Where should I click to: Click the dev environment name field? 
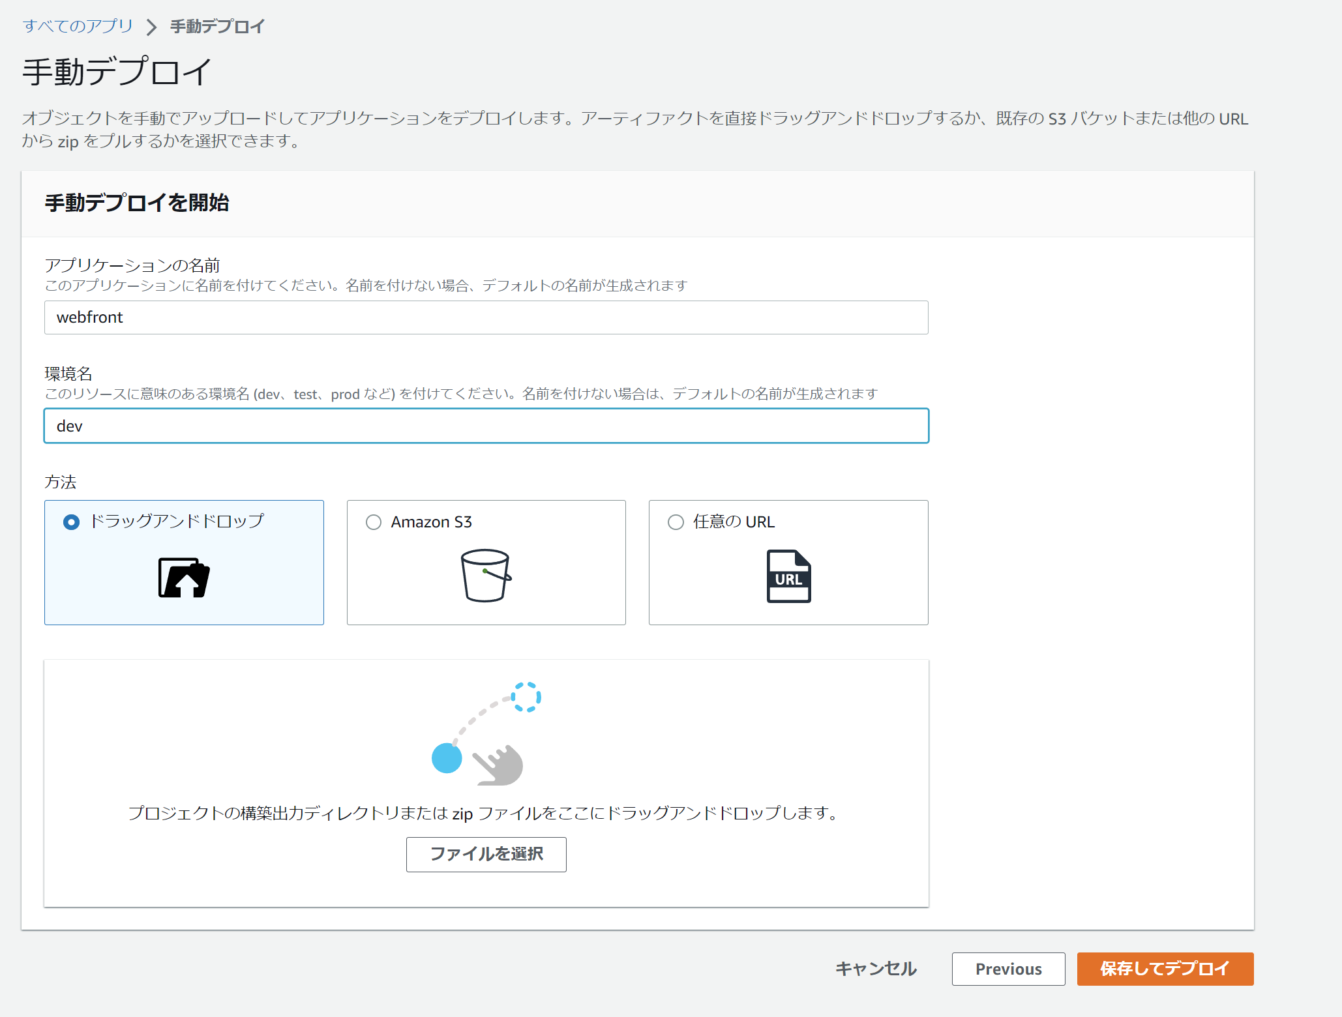[x=486, y=426]
